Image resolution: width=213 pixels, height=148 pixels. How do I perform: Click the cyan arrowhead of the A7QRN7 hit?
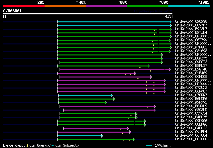112,96
